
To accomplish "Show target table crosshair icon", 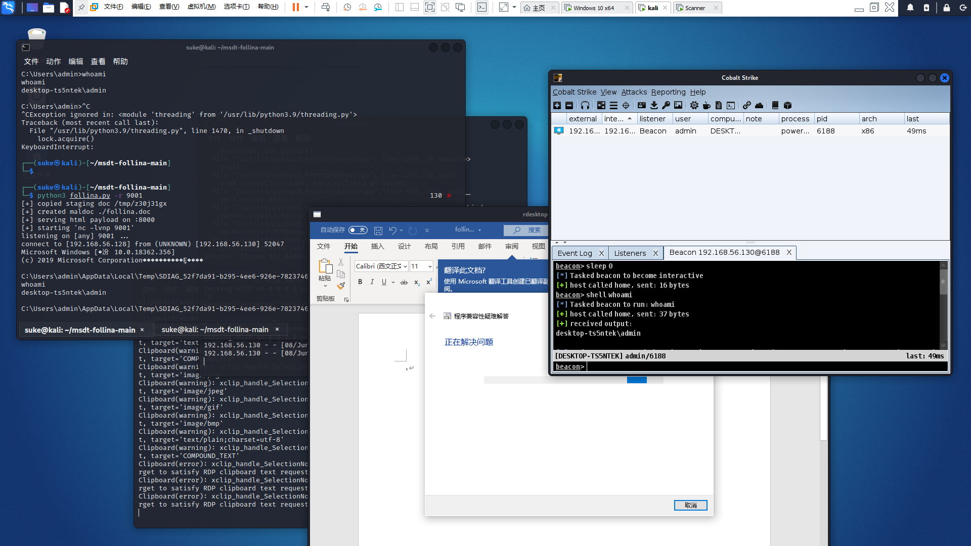I will (x=626, y=105).
